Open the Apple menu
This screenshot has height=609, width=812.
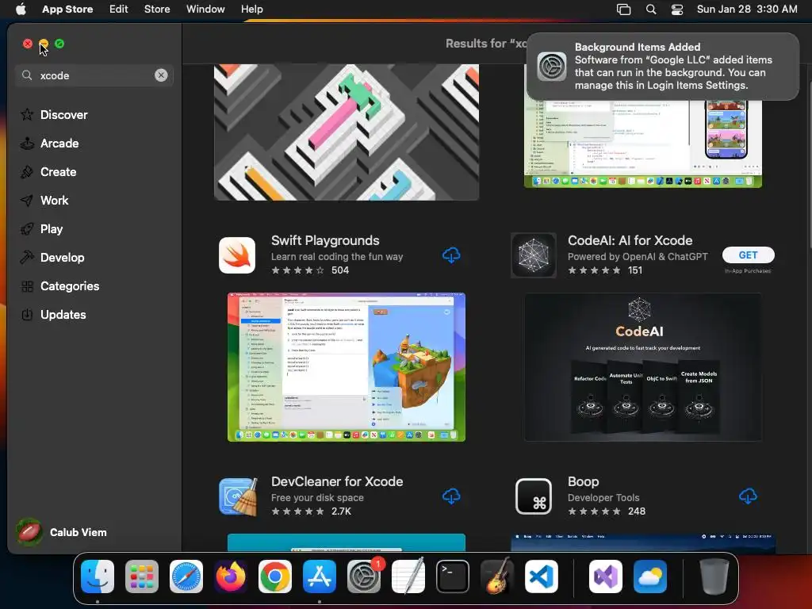(x=21, y=9)
